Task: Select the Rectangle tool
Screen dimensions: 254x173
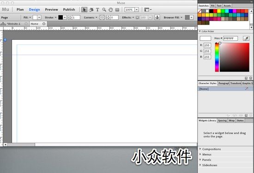Action: [117, 10]
